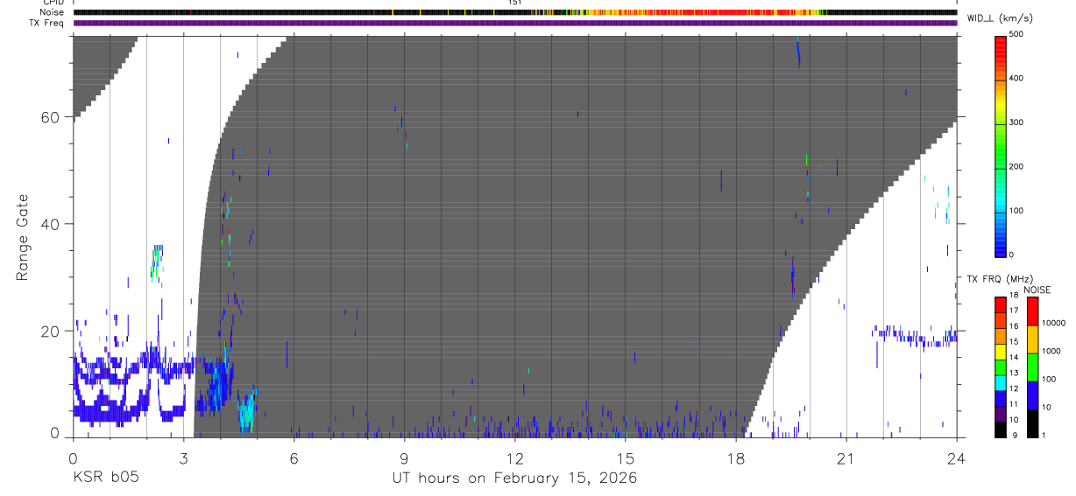Click the '11' label in TX FRQ legend
The height and width of the screenshot is (496, 1076).
point(1015,405)
